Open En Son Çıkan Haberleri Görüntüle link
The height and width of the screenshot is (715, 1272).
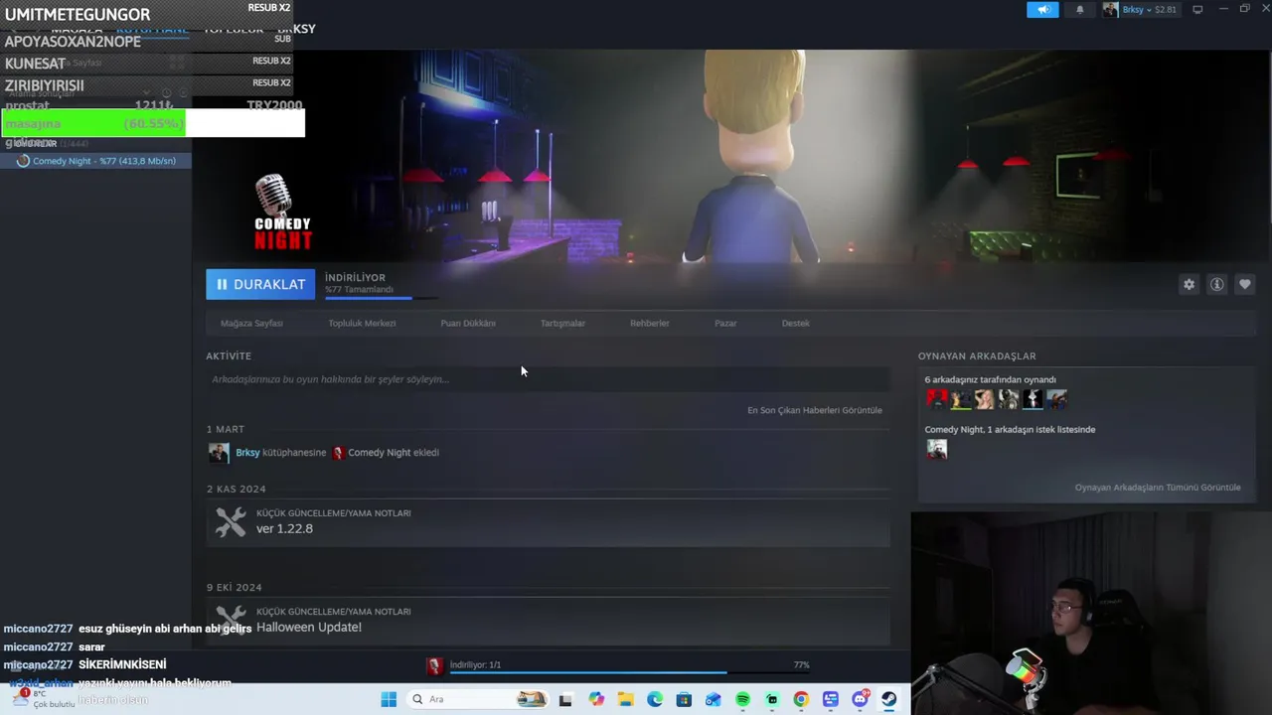tap(815, 410)
